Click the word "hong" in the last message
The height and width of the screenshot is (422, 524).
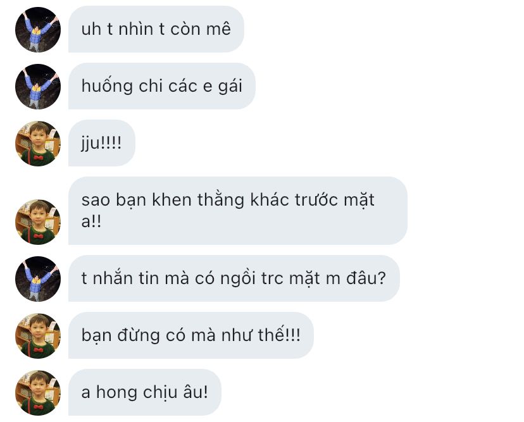click(x=116, y=393)
